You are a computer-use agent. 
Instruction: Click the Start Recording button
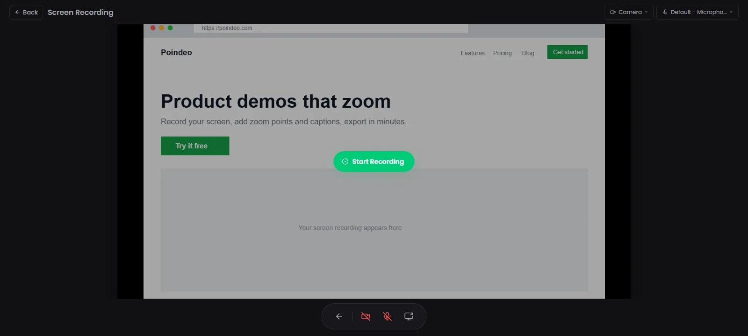point(374,161)
